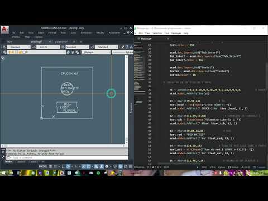Open status bar customization menu icon
Viewport: 268px width, 201px height.
point(131,166)
